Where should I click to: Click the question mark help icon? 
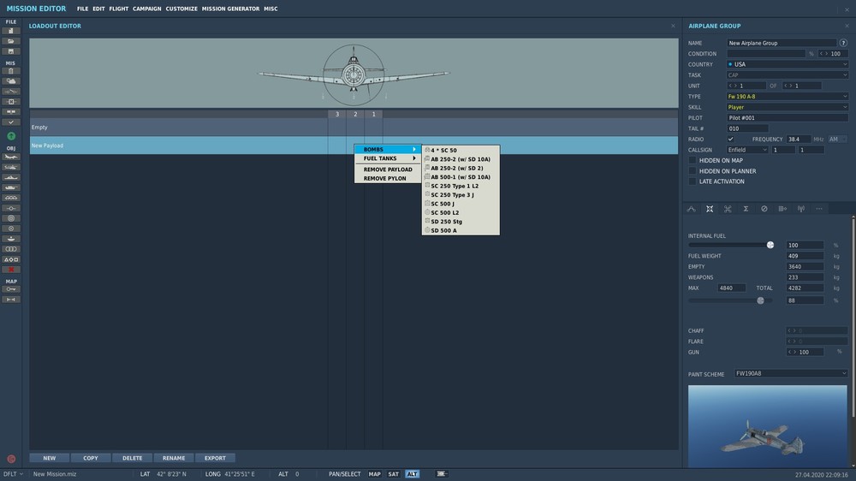(843, 43)
